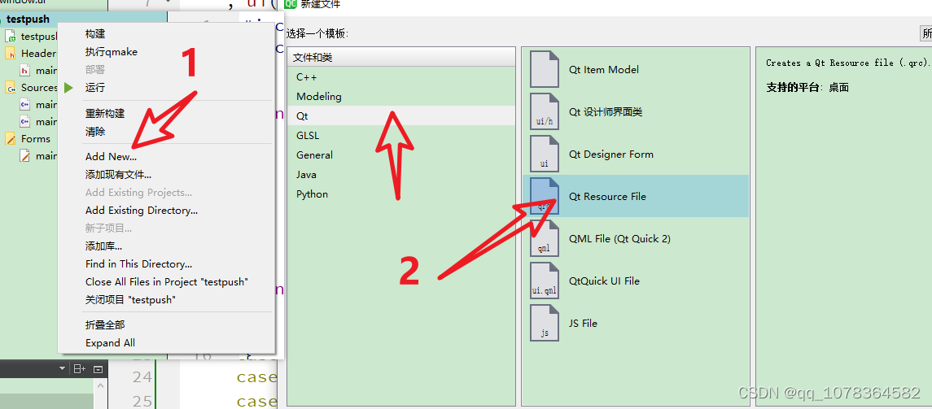Select the QML File qml icon
Image resolution: width=932 pixels, height=409 pixels.
point(545,238)
